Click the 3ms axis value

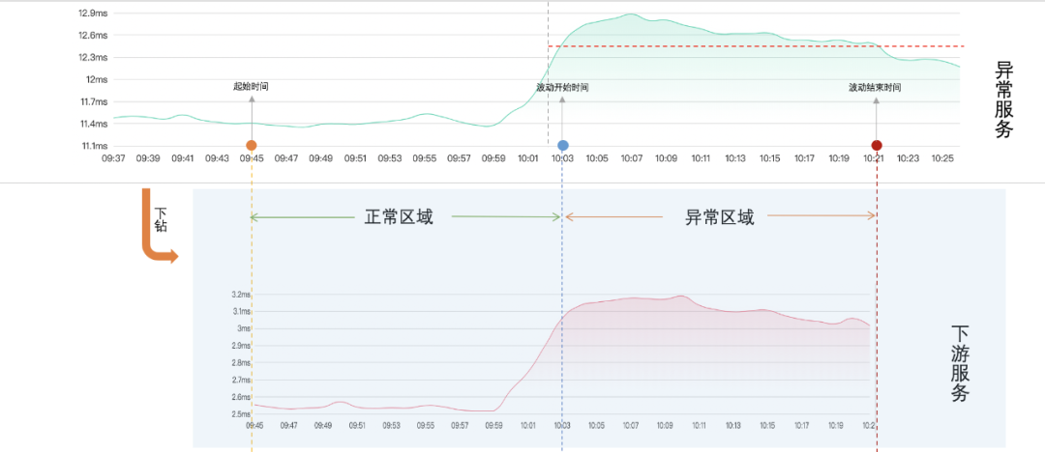point(243,328)
